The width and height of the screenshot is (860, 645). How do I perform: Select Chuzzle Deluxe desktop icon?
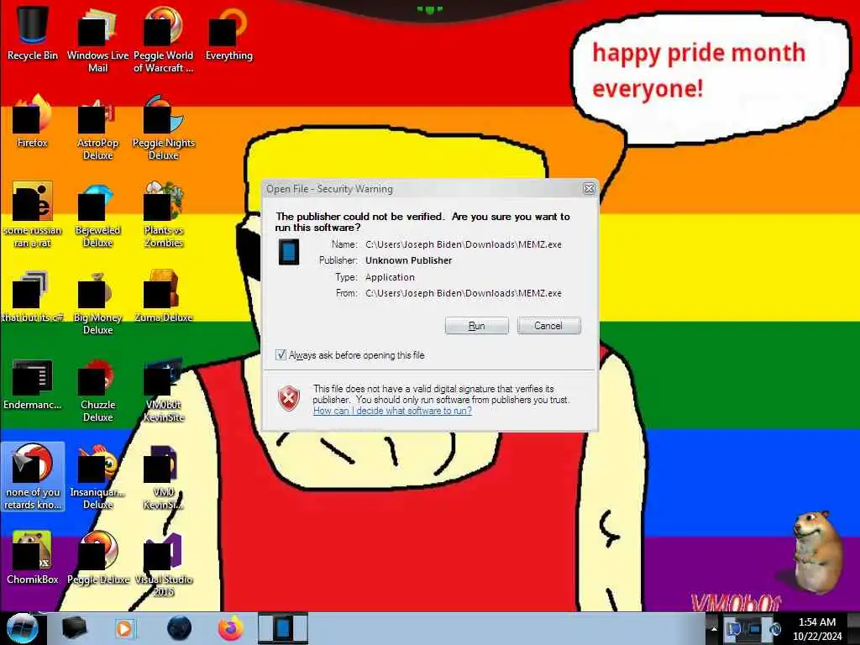(97, 390)
